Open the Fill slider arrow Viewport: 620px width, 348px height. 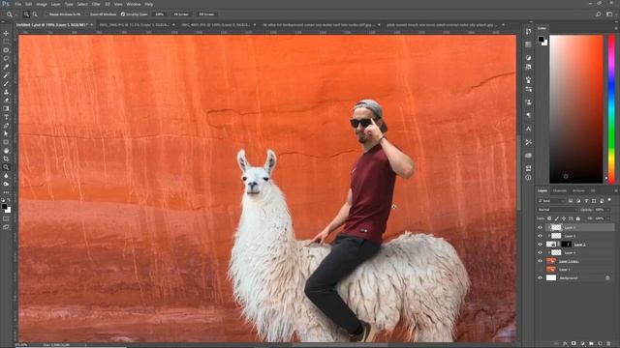pyautogui.click(x=608, y=218)
